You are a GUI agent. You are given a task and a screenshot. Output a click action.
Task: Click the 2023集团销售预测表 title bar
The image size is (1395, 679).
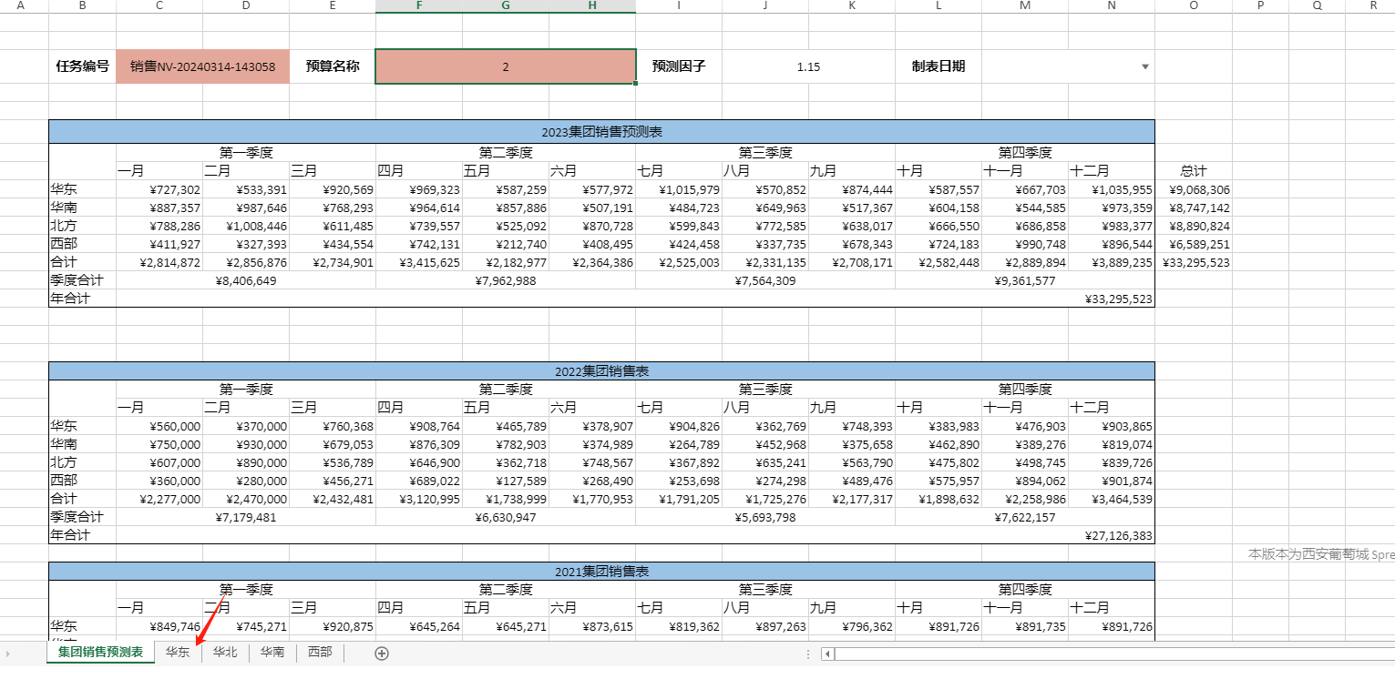click(601, 132)
